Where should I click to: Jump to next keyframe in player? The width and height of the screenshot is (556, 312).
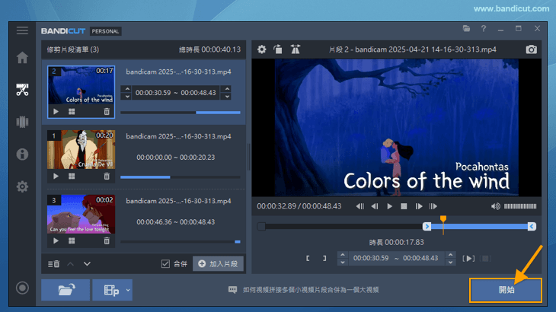(433, 206)
